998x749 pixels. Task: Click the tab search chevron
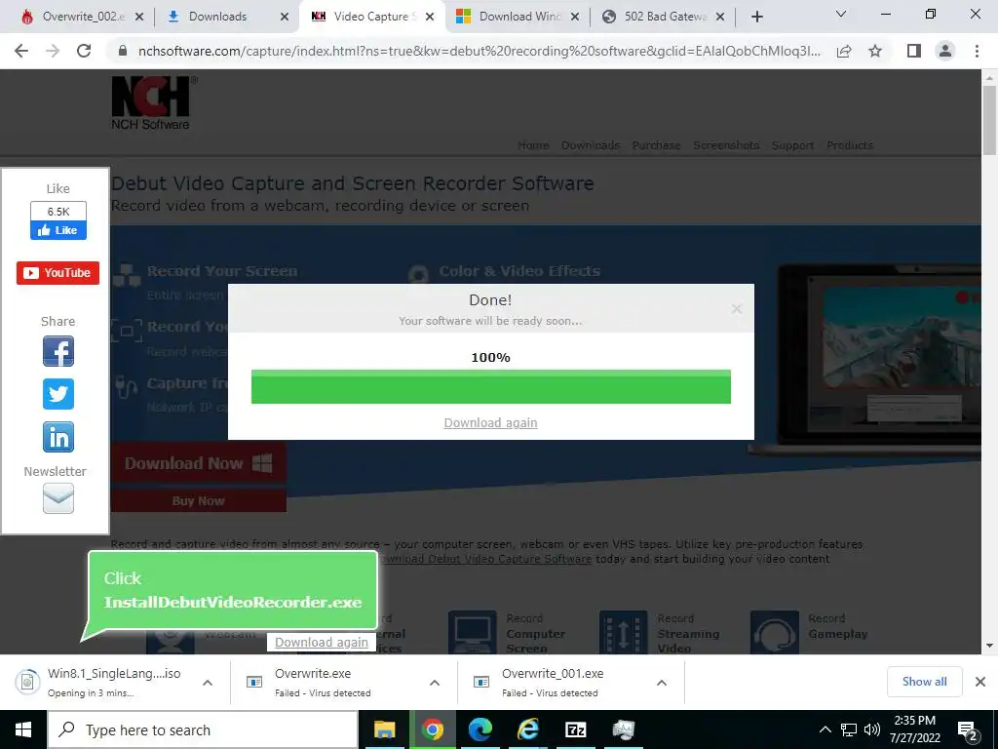click(841, 14)
